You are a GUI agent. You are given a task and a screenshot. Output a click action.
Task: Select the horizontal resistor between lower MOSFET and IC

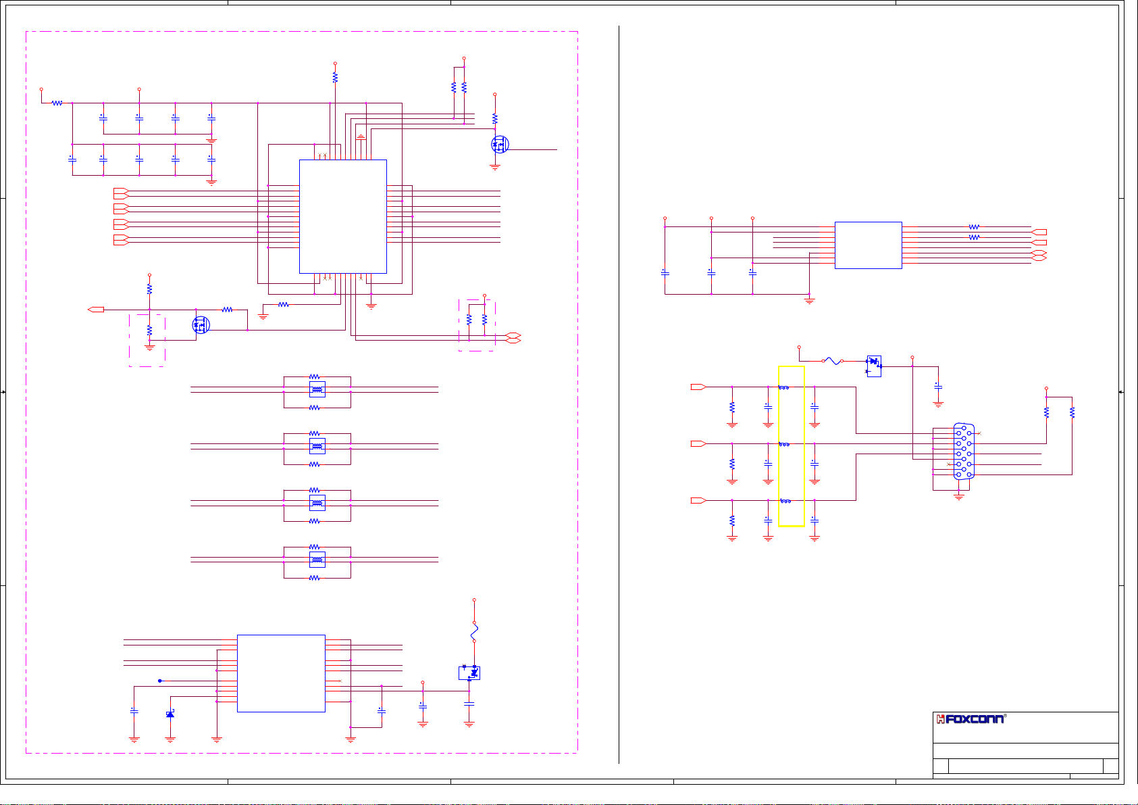coord(228,310)
